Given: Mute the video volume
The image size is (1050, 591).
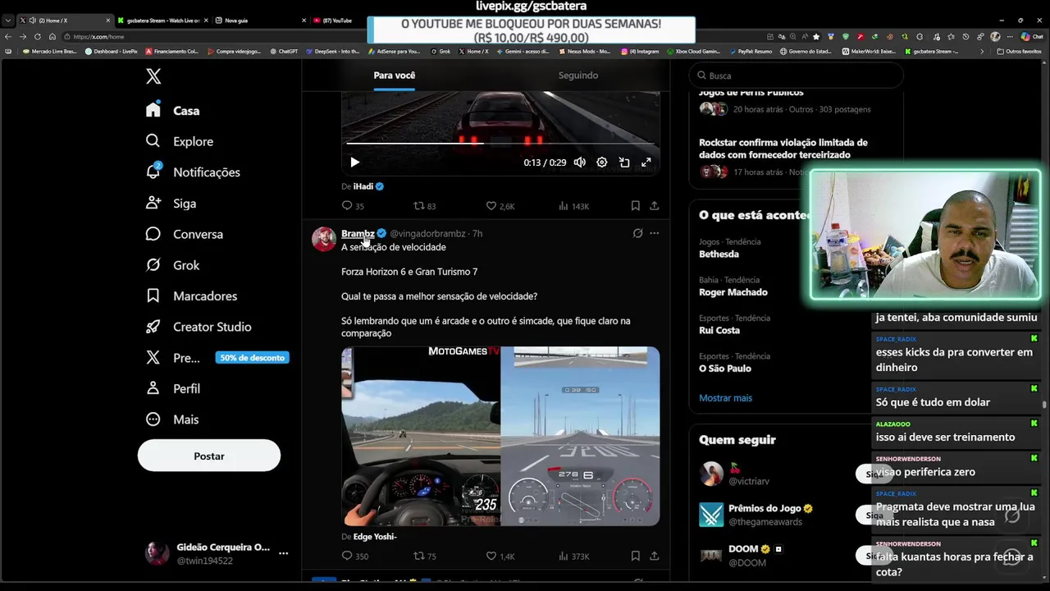Looking at the screenshot, I should (580, 163).
